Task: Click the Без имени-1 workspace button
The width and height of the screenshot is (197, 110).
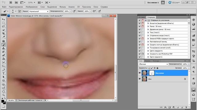Action: coord(153,2)
